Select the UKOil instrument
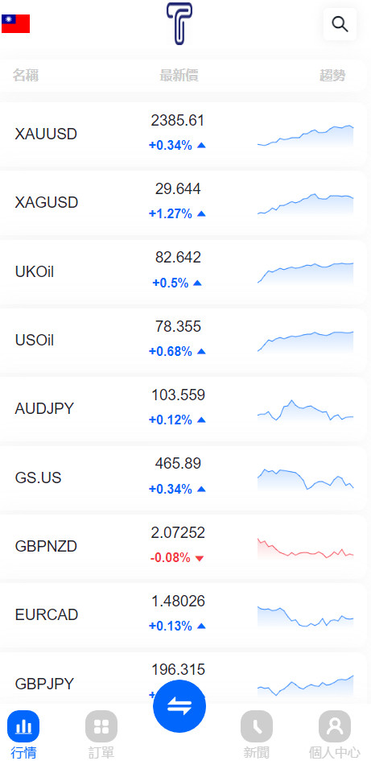Screen dimensions: 371x765 point(35,271)
